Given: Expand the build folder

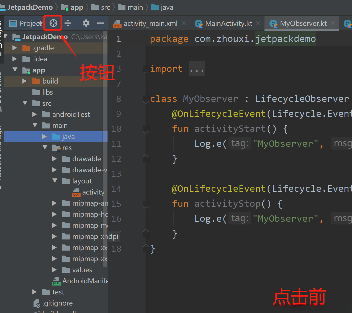Looking at the screenshot, I should (x=25, y=81).
